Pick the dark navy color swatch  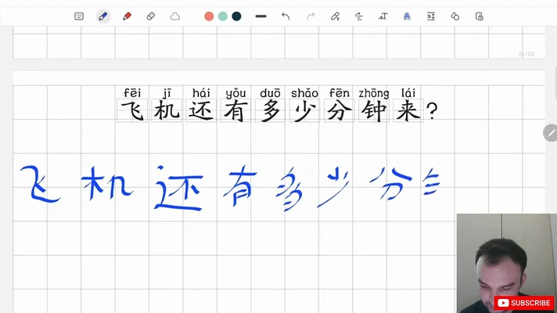[x=236, y=16]
